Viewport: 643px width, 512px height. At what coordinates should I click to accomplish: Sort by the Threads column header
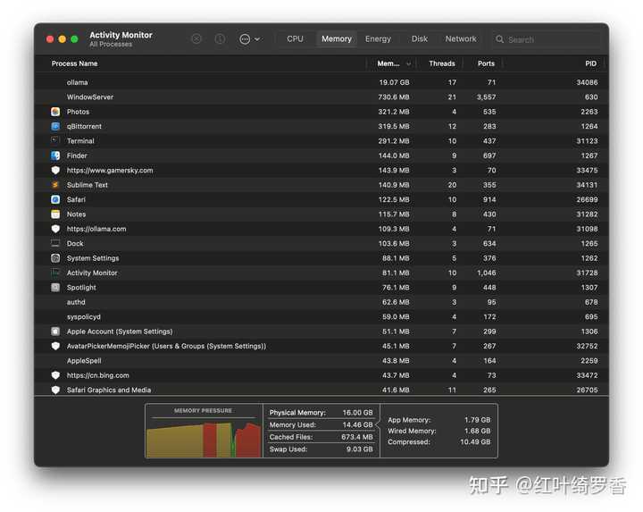[442, 63]
